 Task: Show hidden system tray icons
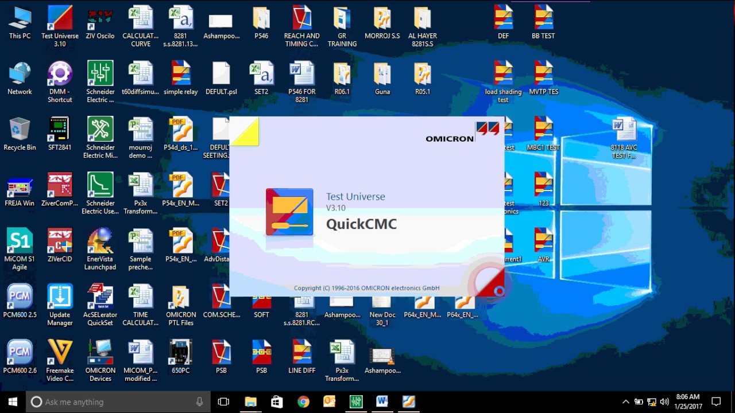(x=626, y=402)
